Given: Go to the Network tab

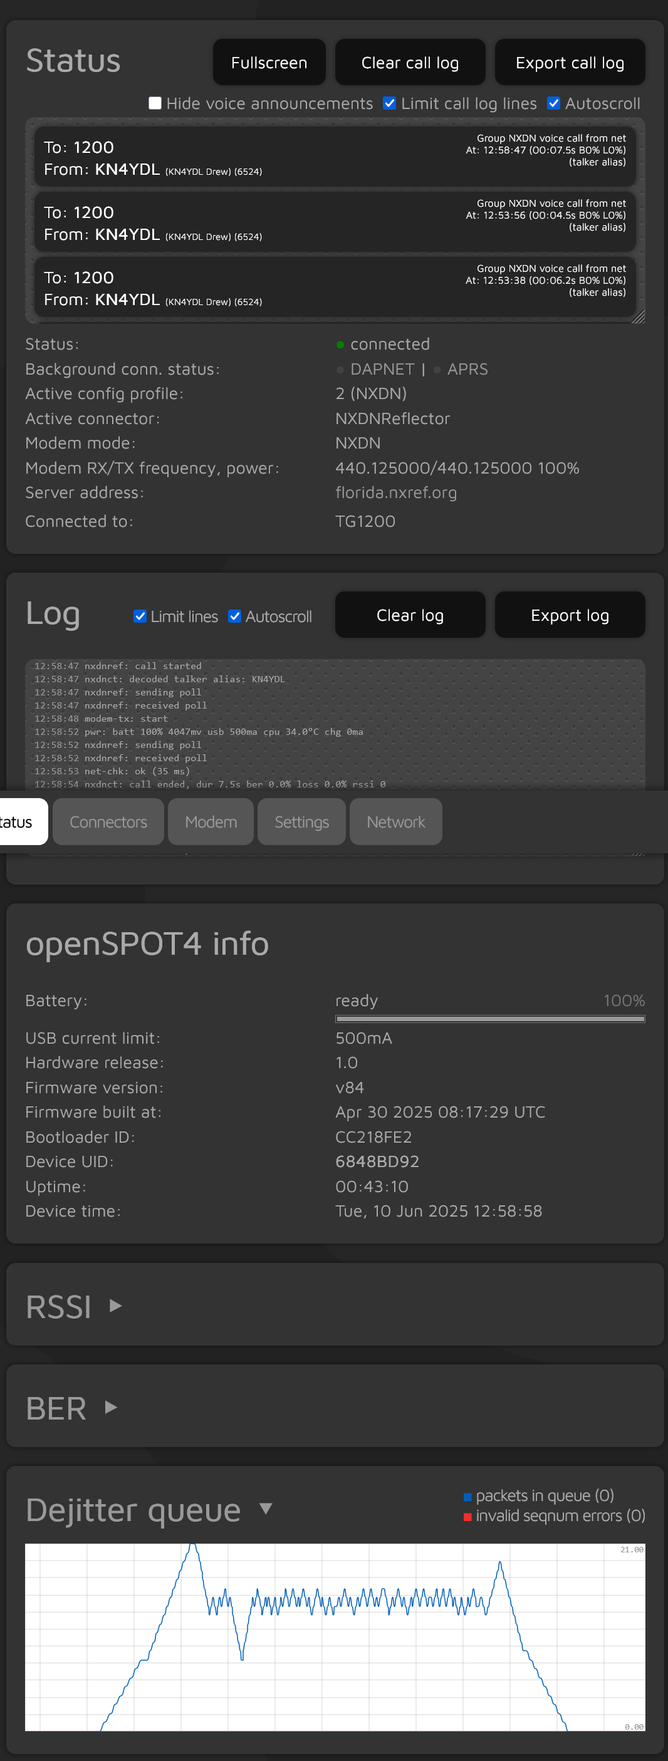Looking at the screenshot, I should tap(395, 822).
